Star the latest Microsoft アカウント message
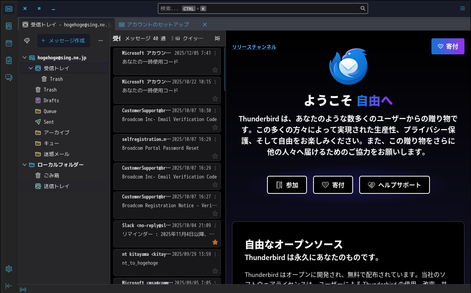This screenshot has width=471, height=293. coord(215,70)
